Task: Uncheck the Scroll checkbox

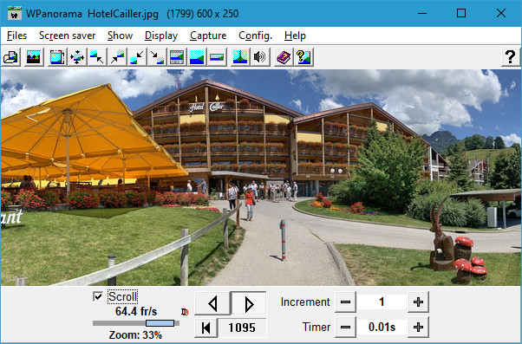Action: coord(98,296)
